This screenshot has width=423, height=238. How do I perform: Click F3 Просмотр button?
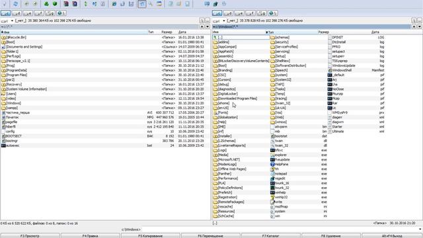30,236
